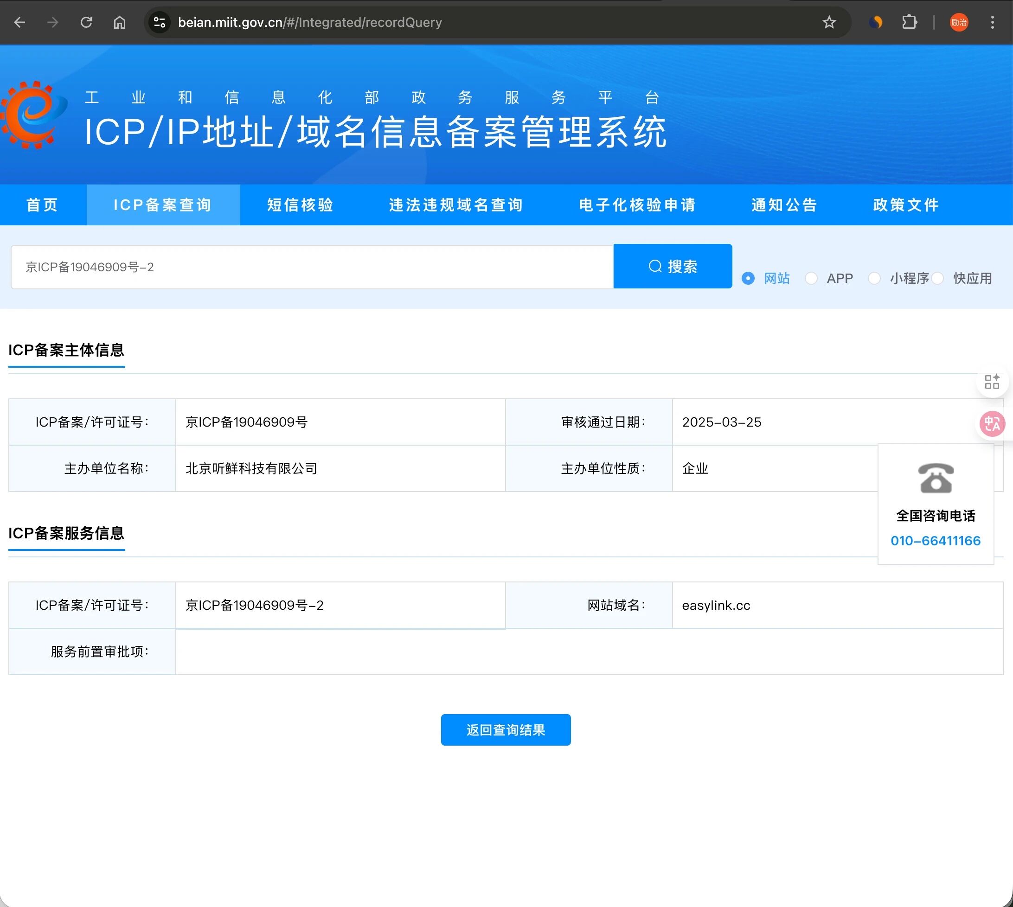1013x907 pixels.
Task: Click the browser back arrow
Action: click(x=19, y=22)
